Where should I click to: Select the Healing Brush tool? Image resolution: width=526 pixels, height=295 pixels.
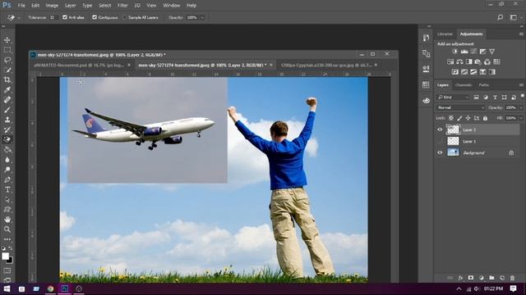pos(7,100)
